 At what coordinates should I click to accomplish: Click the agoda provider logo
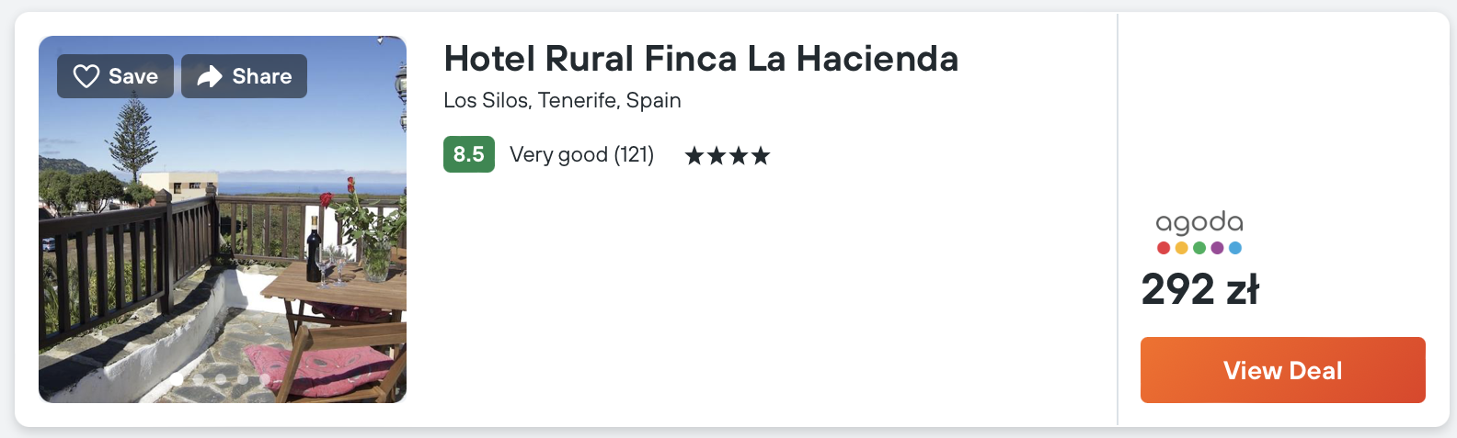[1199, 223]
